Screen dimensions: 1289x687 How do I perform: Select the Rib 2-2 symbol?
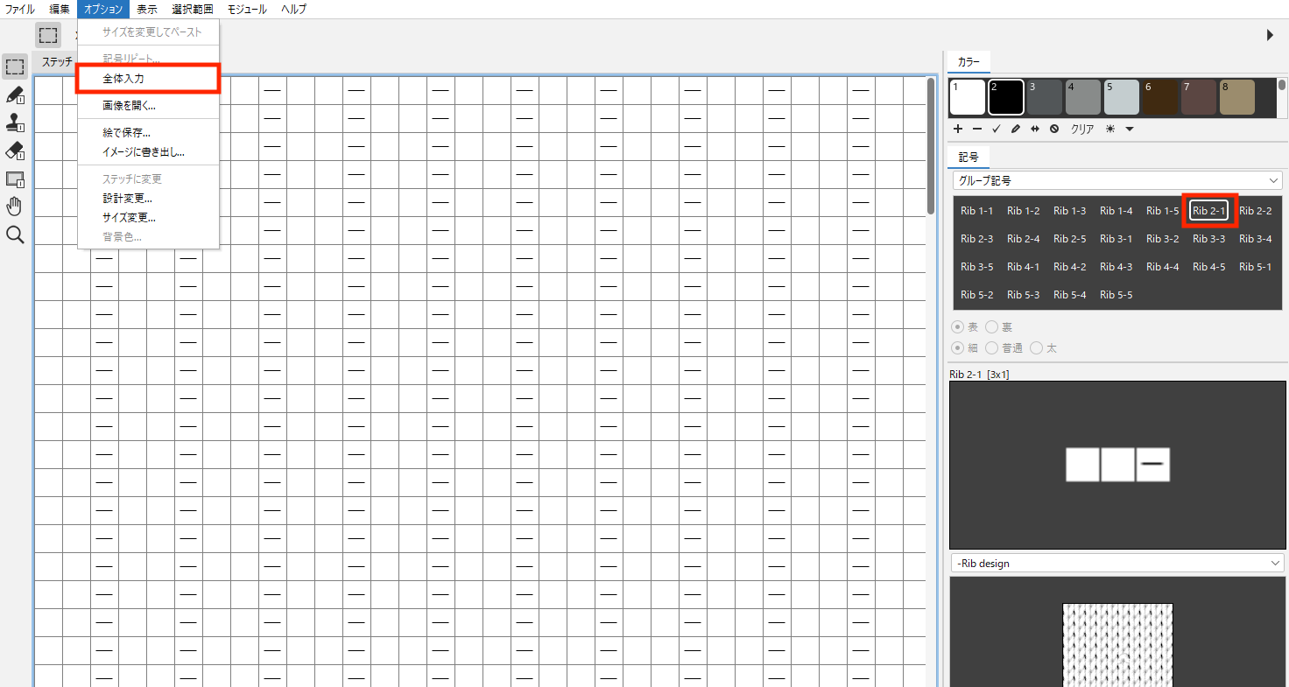tap(1255, 211)
